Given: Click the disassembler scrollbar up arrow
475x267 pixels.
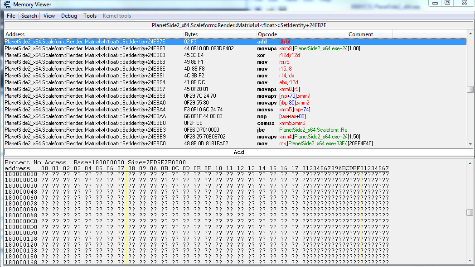Looking at the screenshot, I should tap(470, 34).
